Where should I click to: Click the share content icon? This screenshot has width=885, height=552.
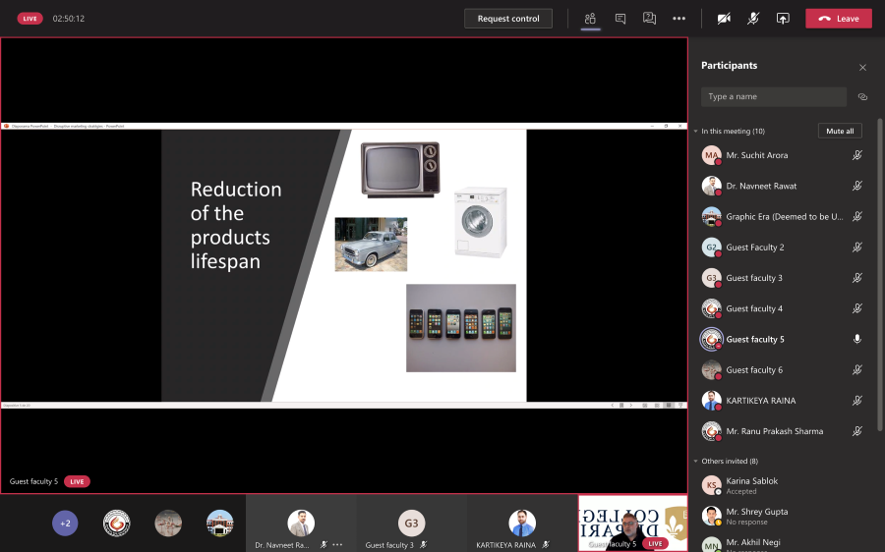(783, 19)
